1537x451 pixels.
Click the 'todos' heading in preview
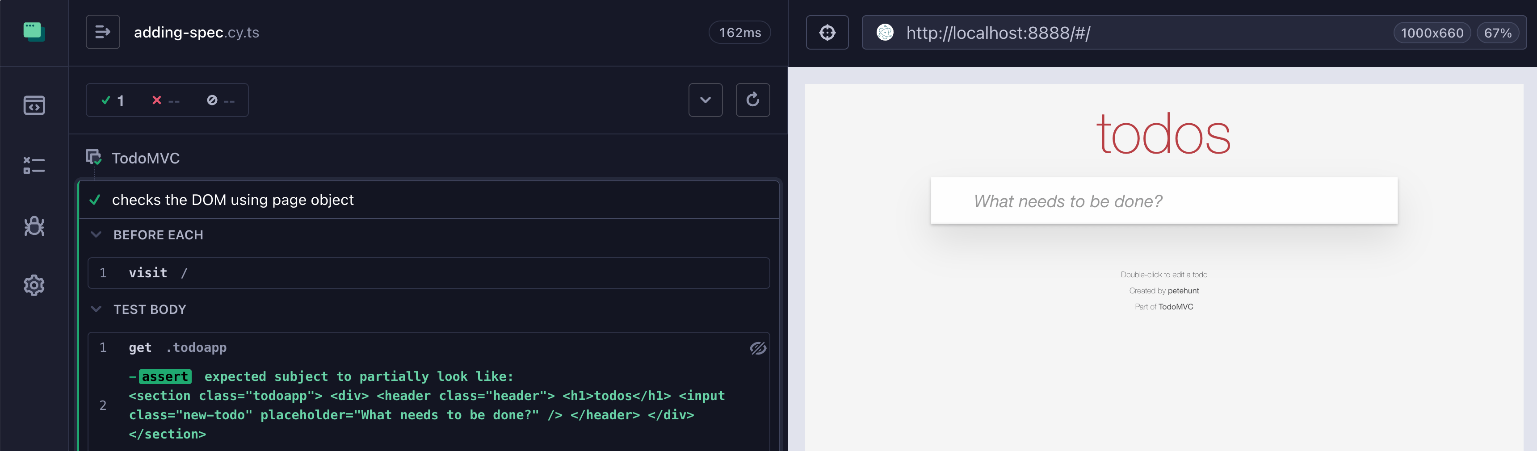(1163, 134)
